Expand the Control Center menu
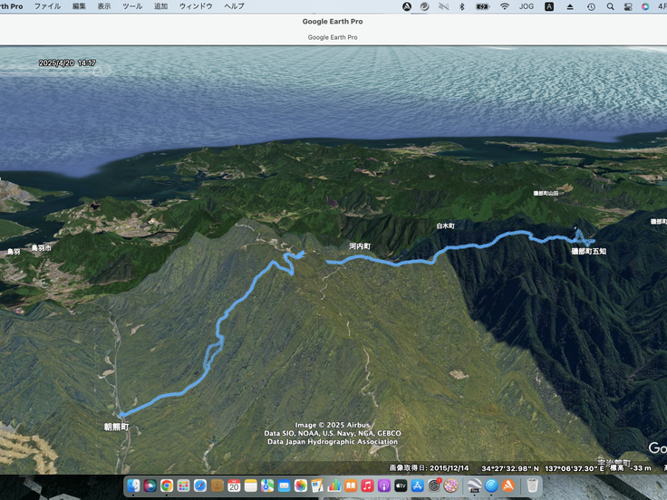This screenshot has width=667, height=500. pyautogui.click(x=629, y=6)
